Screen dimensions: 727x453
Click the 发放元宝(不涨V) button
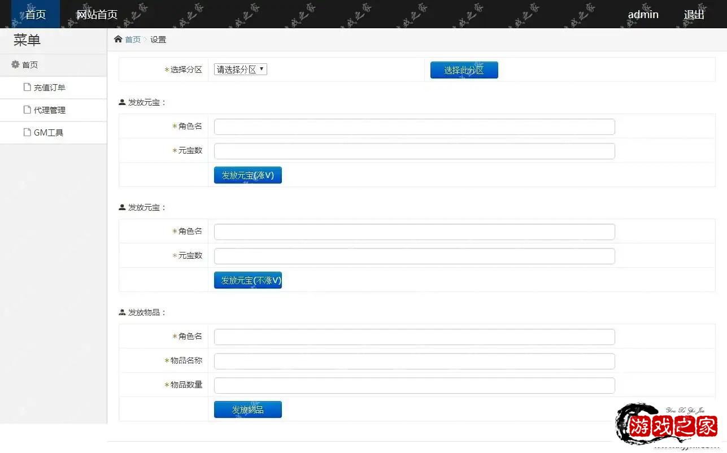pos(247,280)
